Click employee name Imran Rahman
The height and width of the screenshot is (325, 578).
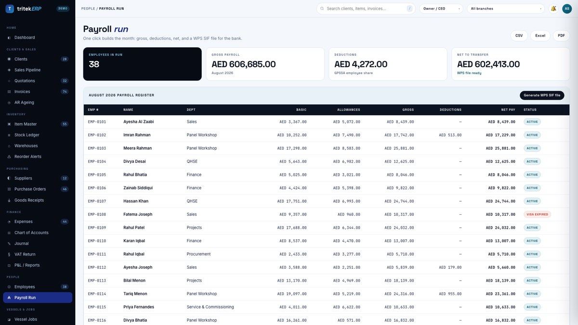click(x=137, y=135)
